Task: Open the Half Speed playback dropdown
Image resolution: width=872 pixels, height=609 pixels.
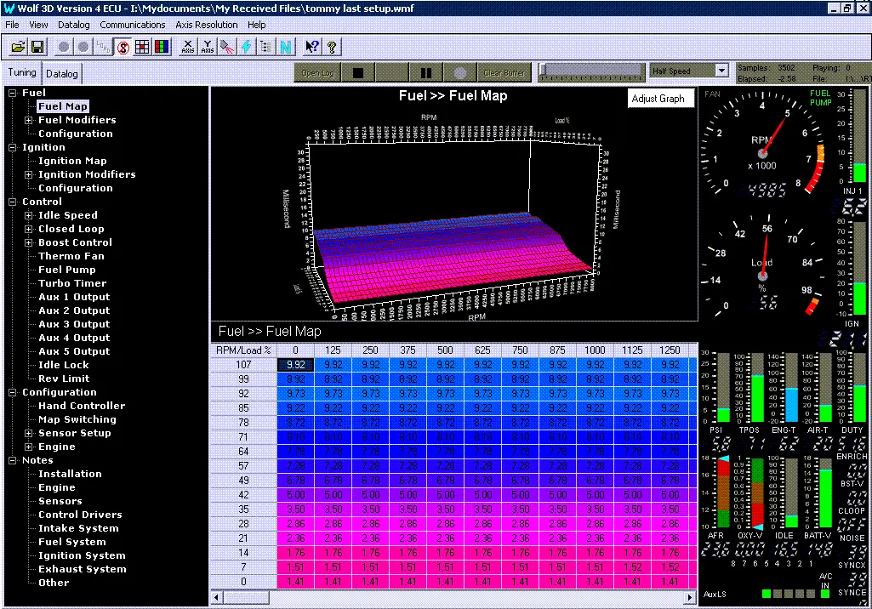Action: click(721, 71)
